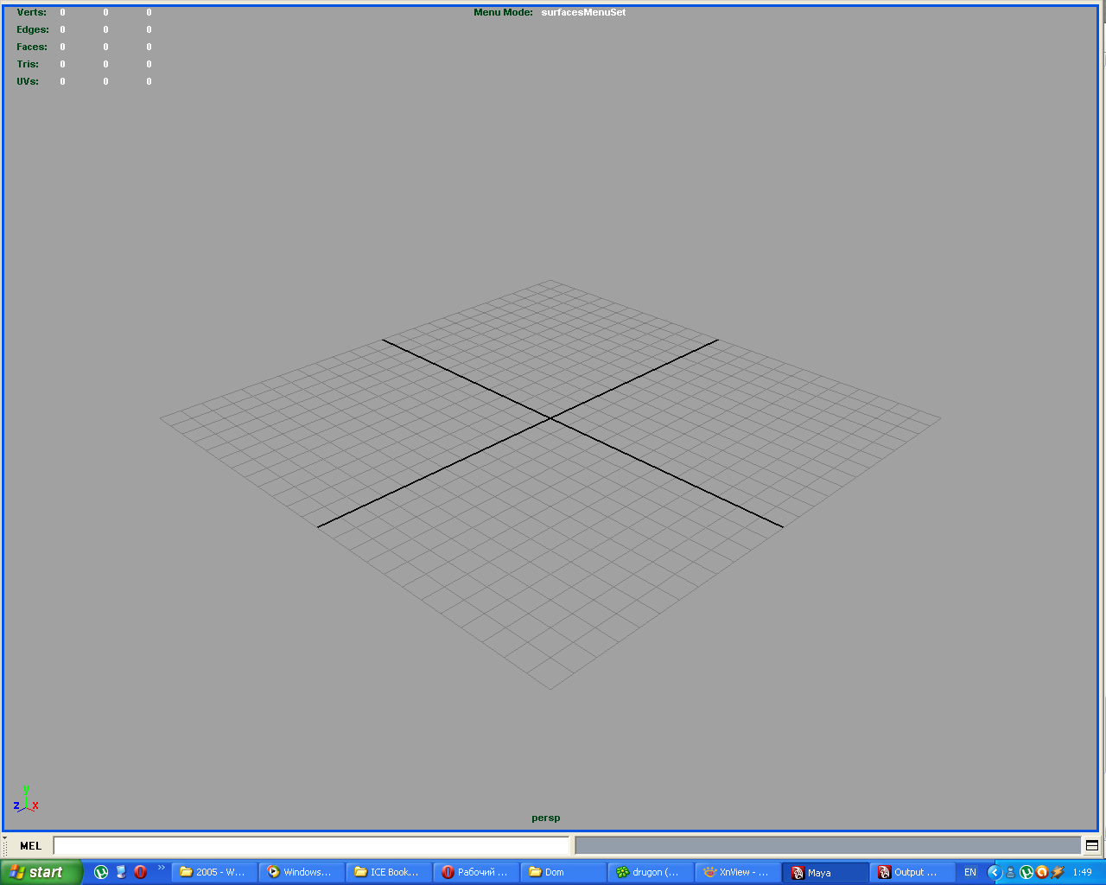Screen dimensions: 1106x885
Task: Switch keyboard language via EN indicator
Action: pos(970,872)
